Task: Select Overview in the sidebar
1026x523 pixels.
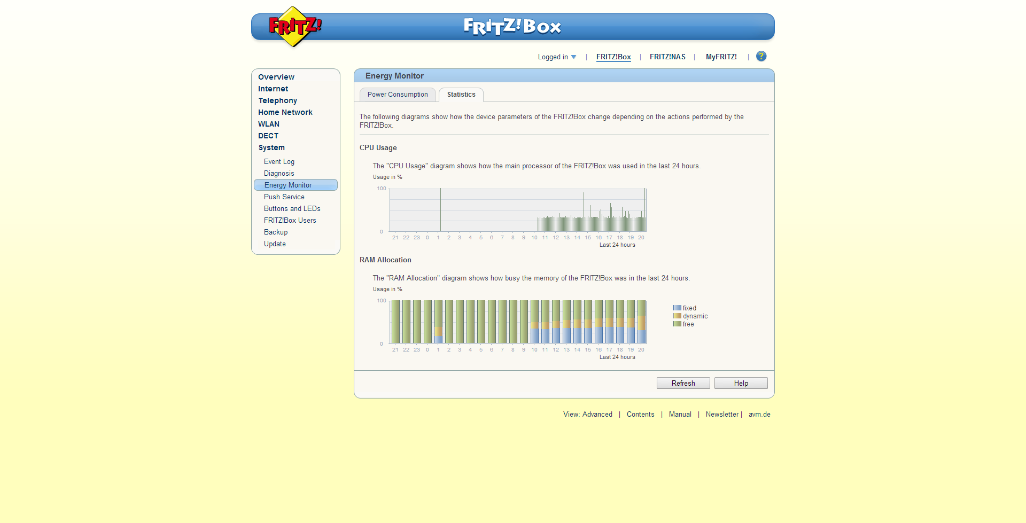Action: [276, 77]
